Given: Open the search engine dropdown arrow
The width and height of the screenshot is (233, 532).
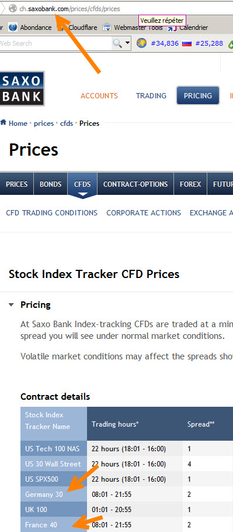Looking at the screenshot, I should (127, 43).
